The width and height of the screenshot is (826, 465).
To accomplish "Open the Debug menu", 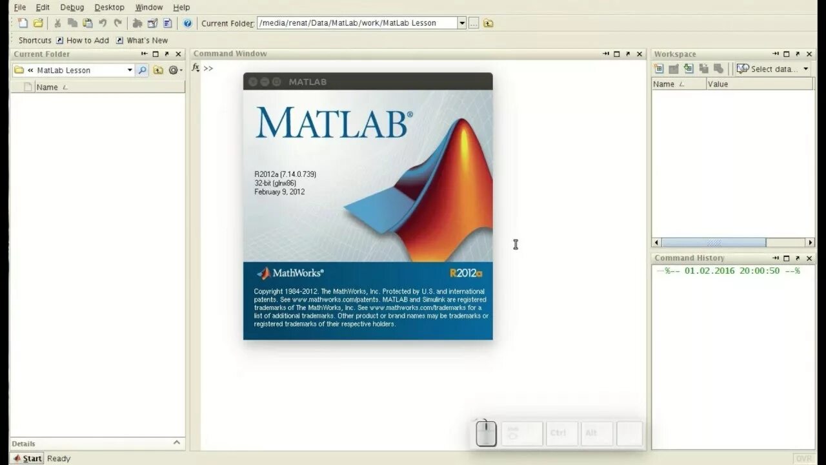I will point(72,7).
